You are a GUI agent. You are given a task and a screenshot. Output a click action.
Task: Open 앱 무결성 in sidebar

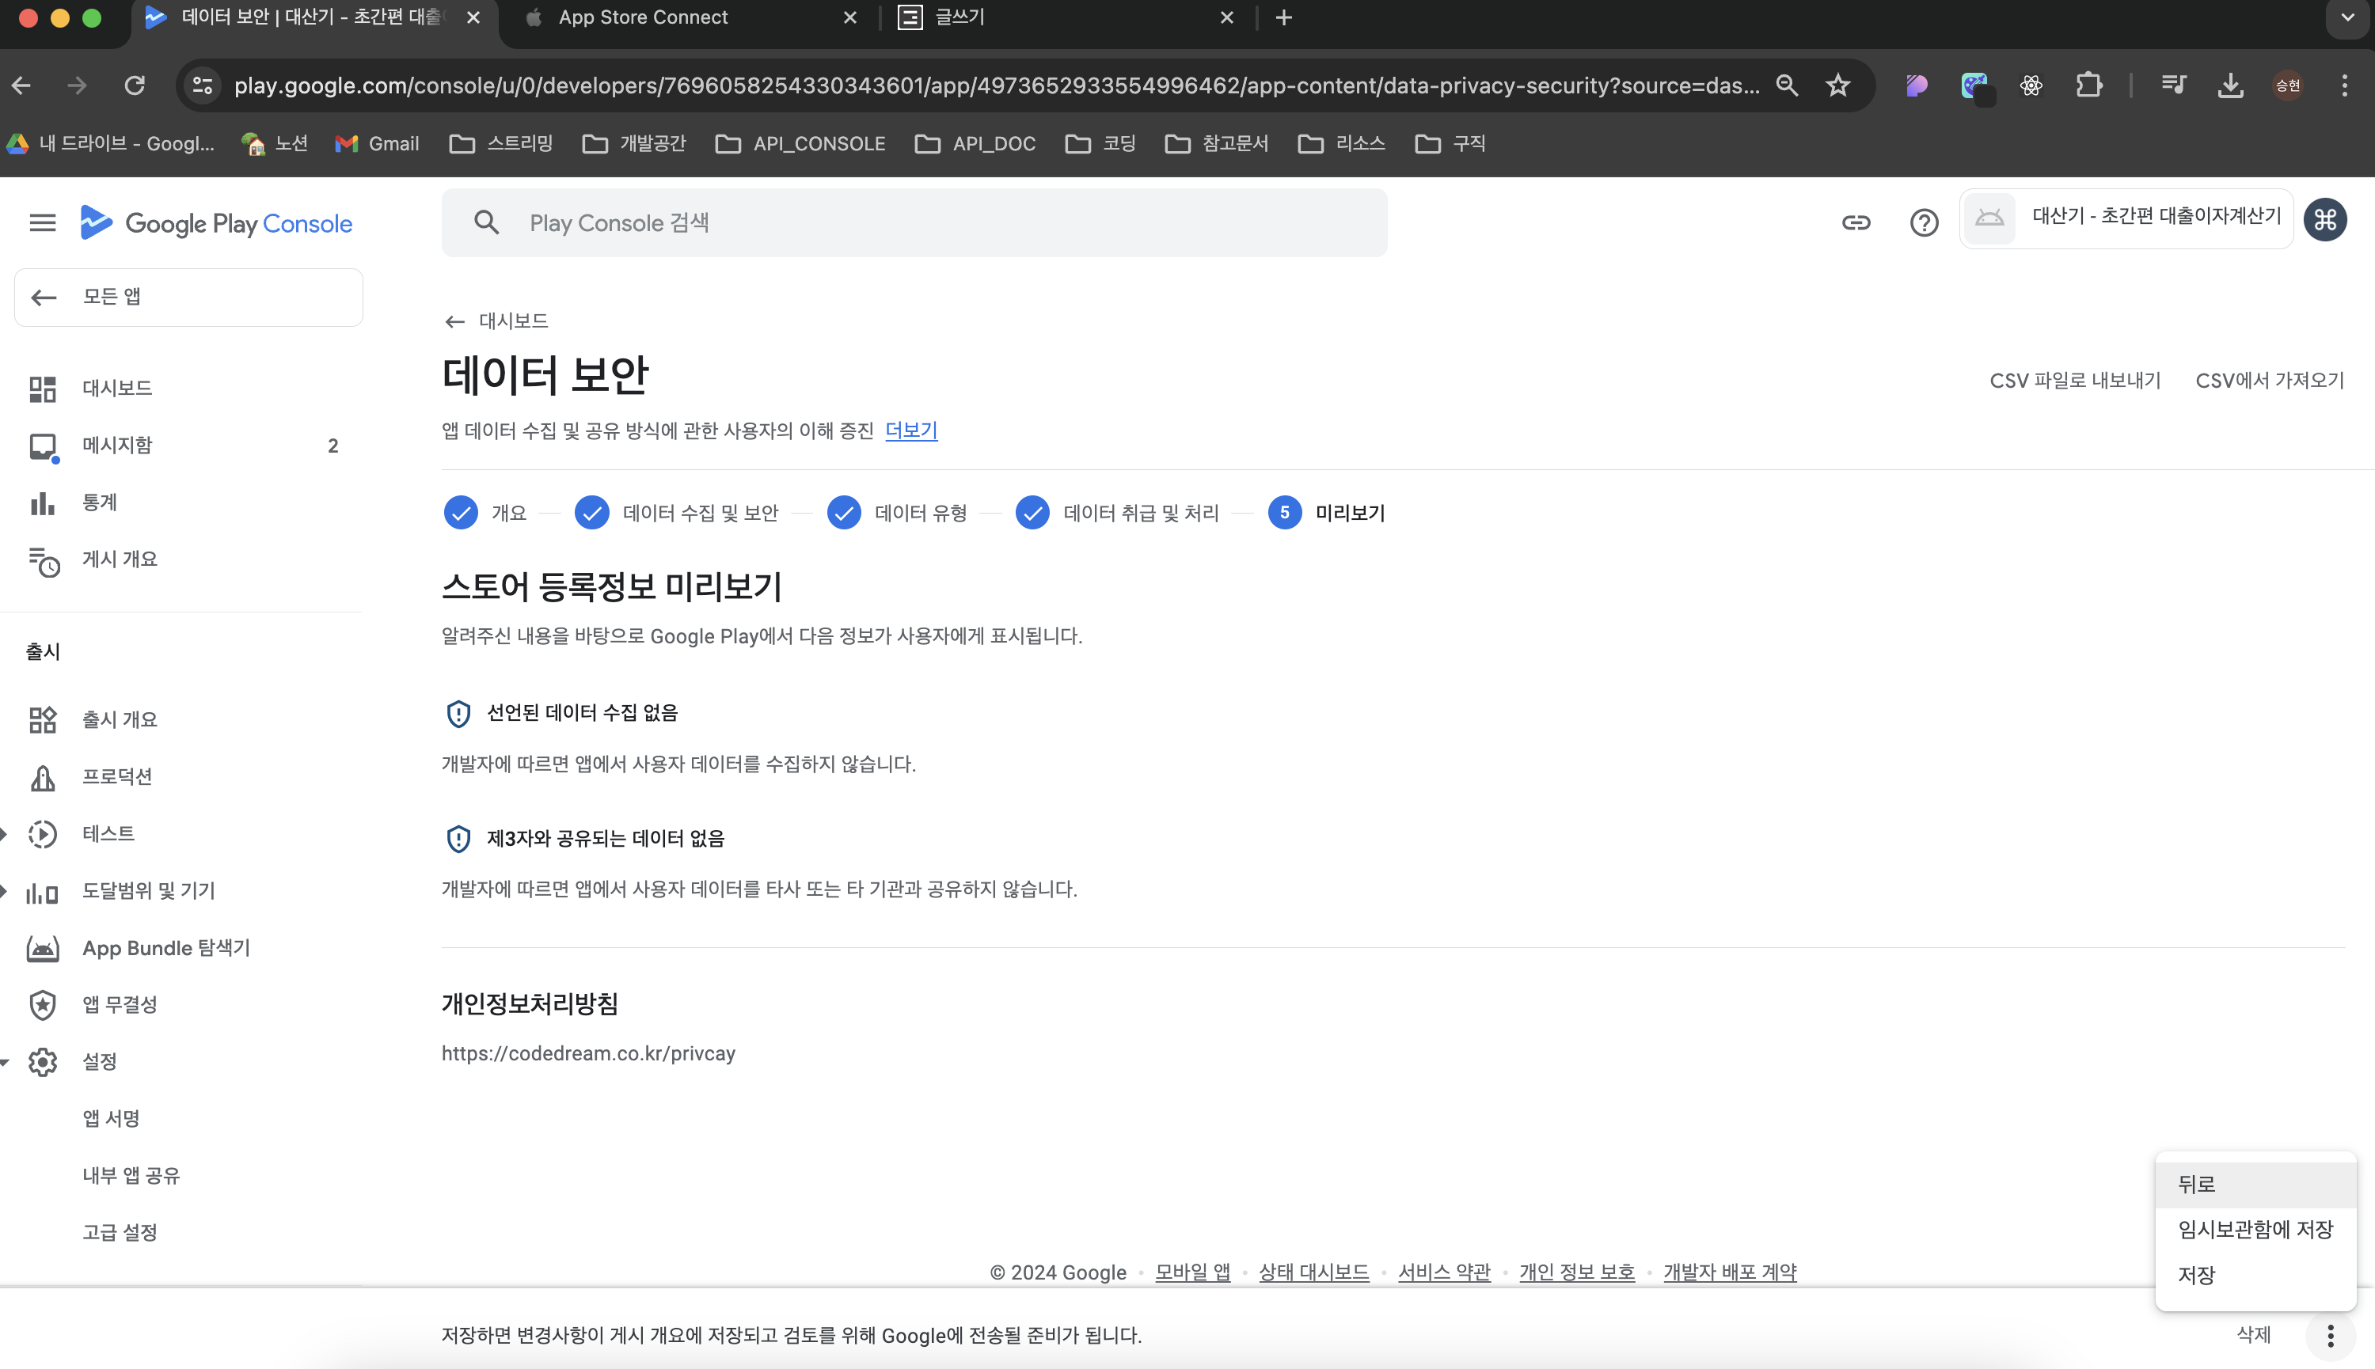click(120, 1004)
